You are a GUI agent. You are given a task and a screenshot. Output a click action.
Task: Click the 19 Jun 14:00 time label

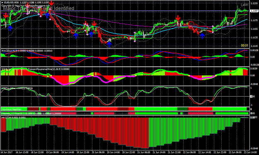click(68, 152)
